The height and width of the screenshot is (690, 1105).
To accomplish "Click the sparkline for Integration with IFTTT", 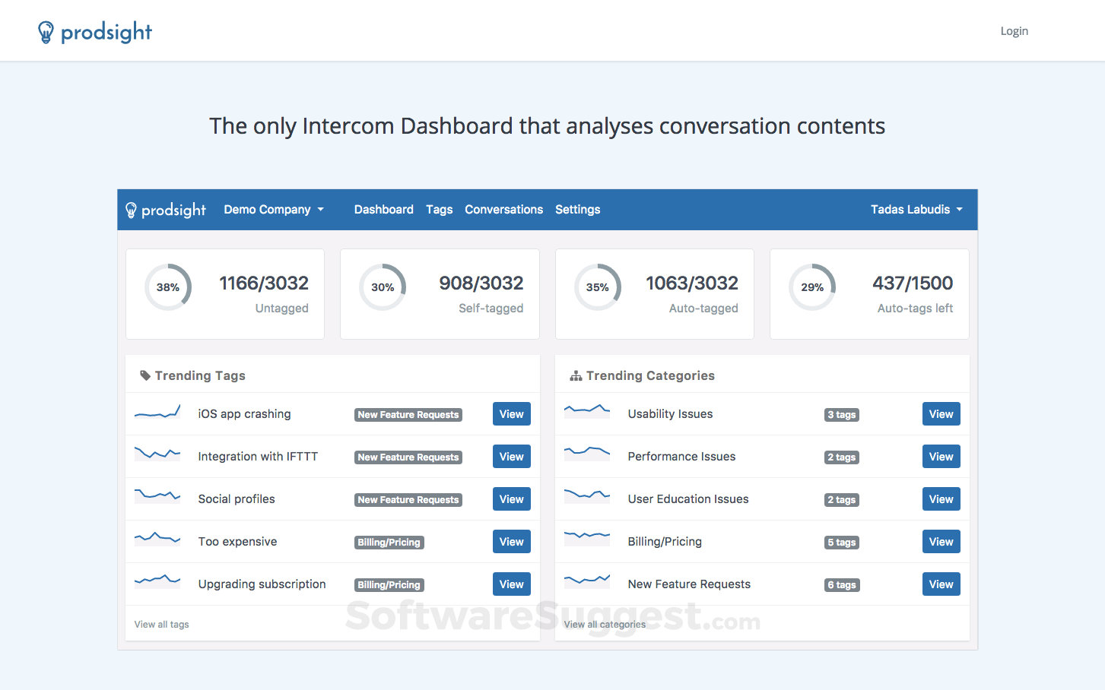I will click(157, 454).
